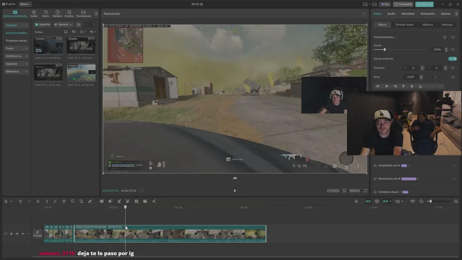Toggle the Escala uniforme switch
Screen dimensions: 462x260
pos(453,58)
